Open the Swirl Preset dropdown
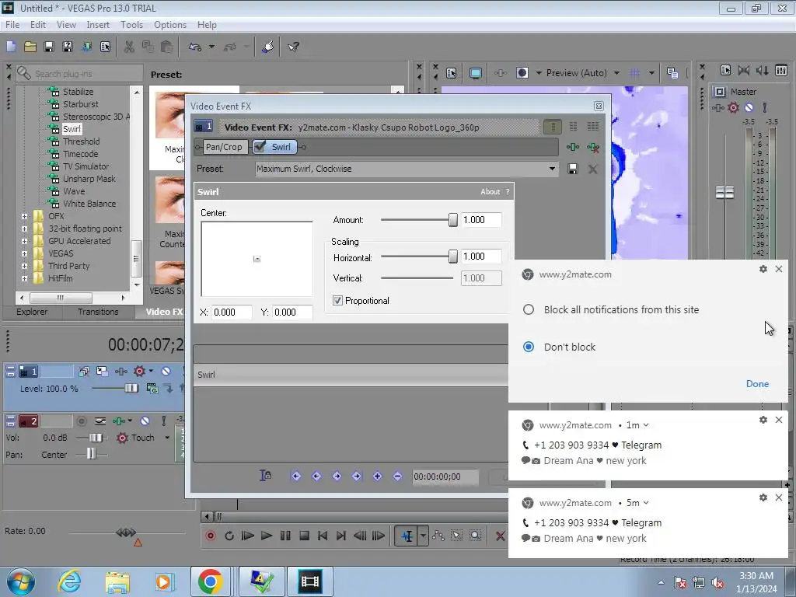This screenshot has height=597, width=796. coord(552,169)
